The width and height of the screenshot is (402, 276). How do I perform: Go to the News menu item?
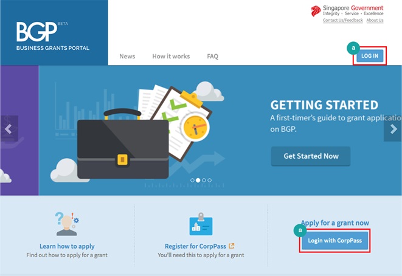[127, 56]
